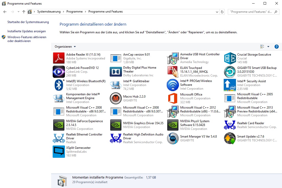Select the Intel(R) Wireless Bluetooth(R) name
282x188 pixels.
(x=86, y=81)
